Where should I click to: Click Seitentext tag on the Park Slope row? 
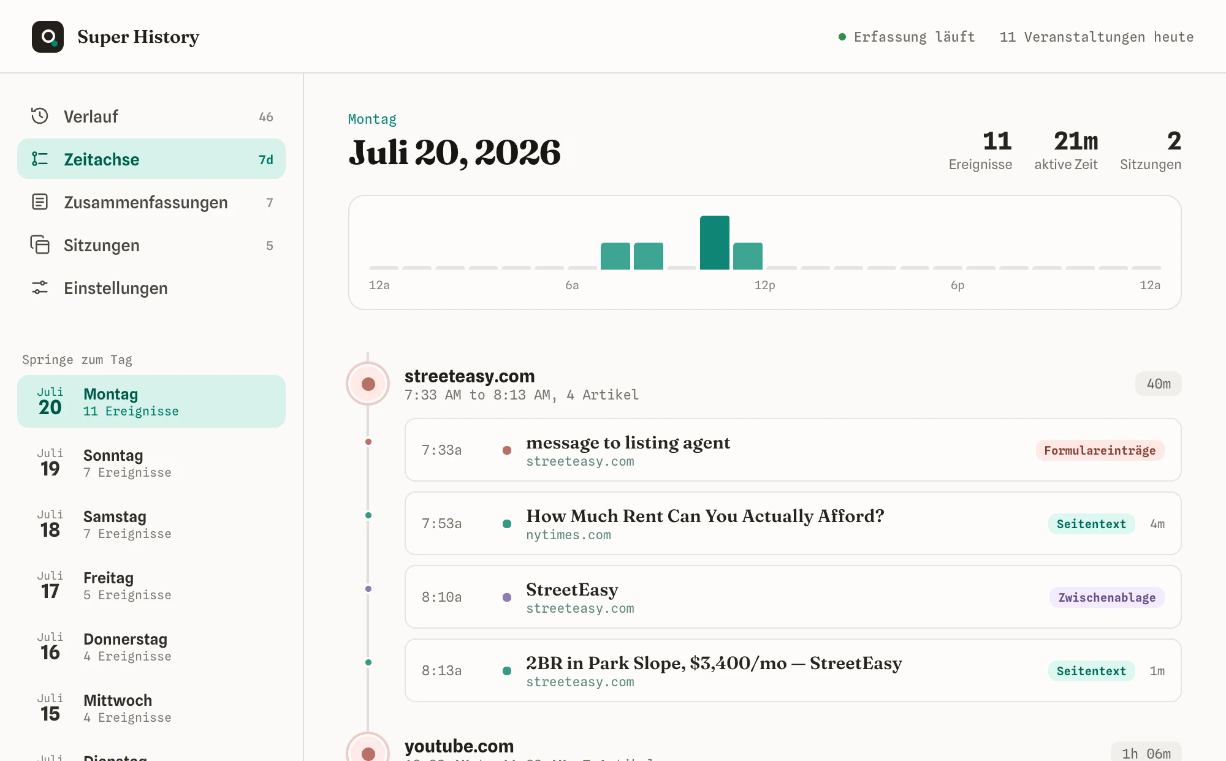click(1091, 671)
